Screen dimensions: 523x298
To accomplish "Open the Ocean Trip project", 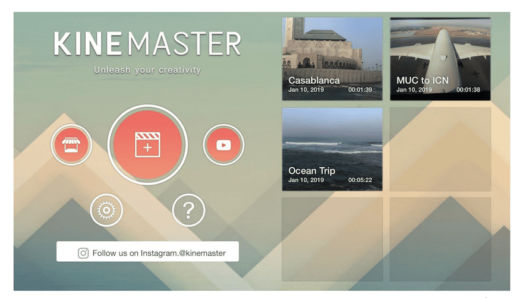I will pyautogui.click(x=332, y=149).
